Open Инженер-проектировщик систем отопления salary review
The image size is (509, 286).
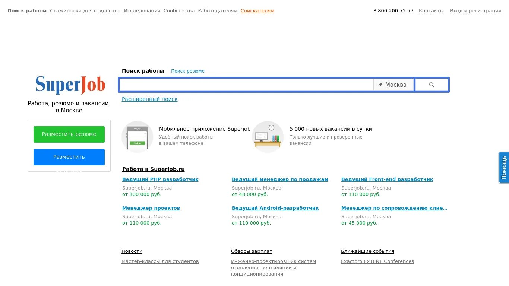pos(274,268)
